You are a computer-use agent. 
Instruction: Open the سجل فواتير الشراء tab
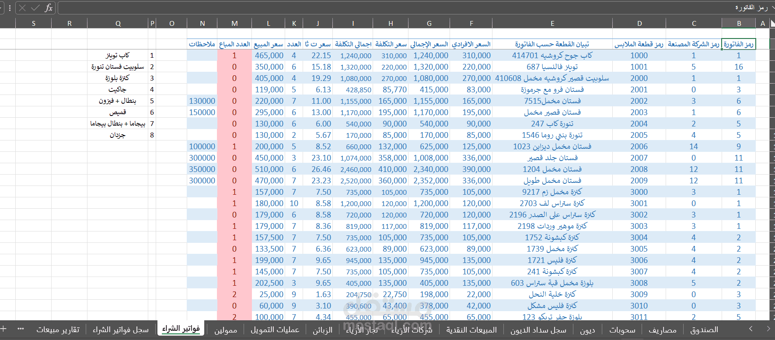[x=121, y=329]
